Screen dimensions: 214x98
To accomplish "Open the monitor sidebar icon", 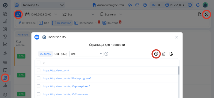I will tap(5, 62).
